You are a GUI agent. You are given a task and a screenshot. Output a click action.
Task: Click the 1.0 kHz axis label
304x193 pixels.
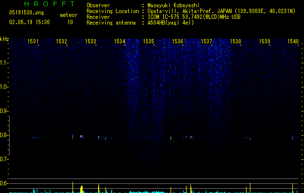(4, 87)
